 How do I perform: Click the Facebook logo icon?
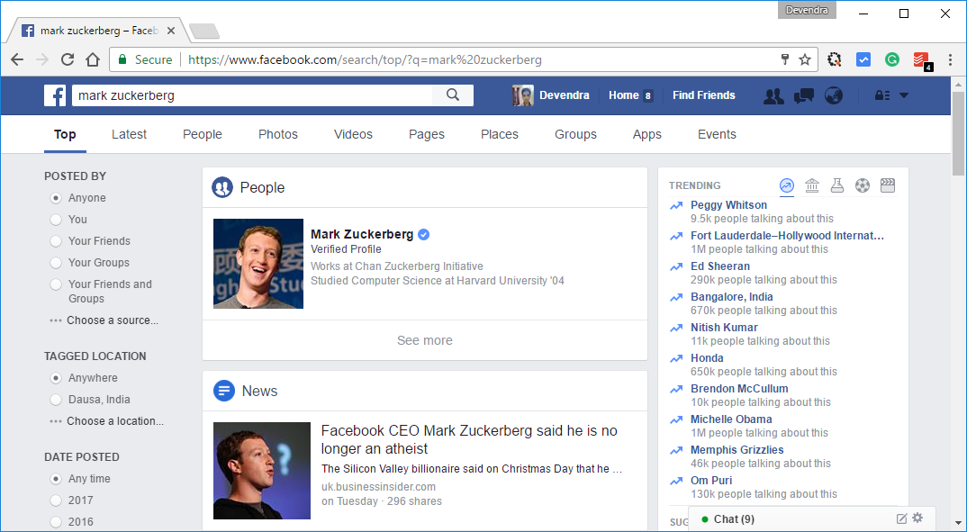(x=55, y=95)
